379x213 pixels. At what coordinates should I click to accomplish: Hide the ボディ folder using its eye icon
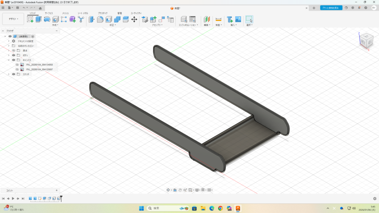pos(14,55)
